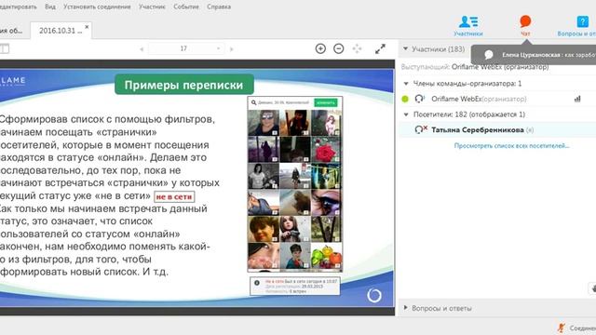Image resolution: width=596 pixels, height=335 pixels.
Task: Click the Выступающий: Oriflame WebEx text
Action: tap(475, 67)
